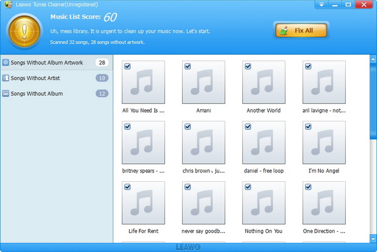Click the Songs Without Album icon
This screenshot has width=377, height=252.
coord(6,93)
